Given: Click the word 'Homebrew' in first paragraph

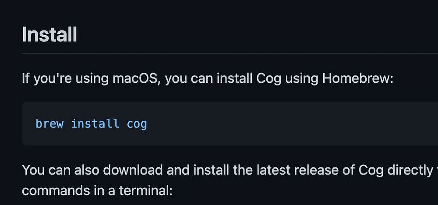Looking at the screenshot, I should [x=358, y=79].
